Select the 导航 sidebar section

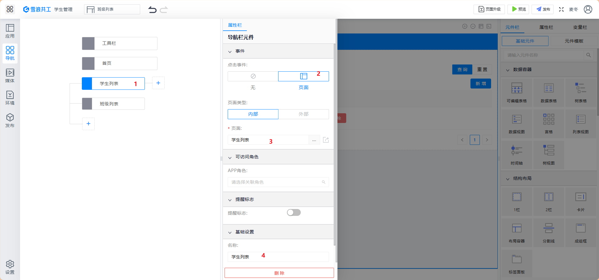click(10, 53)
